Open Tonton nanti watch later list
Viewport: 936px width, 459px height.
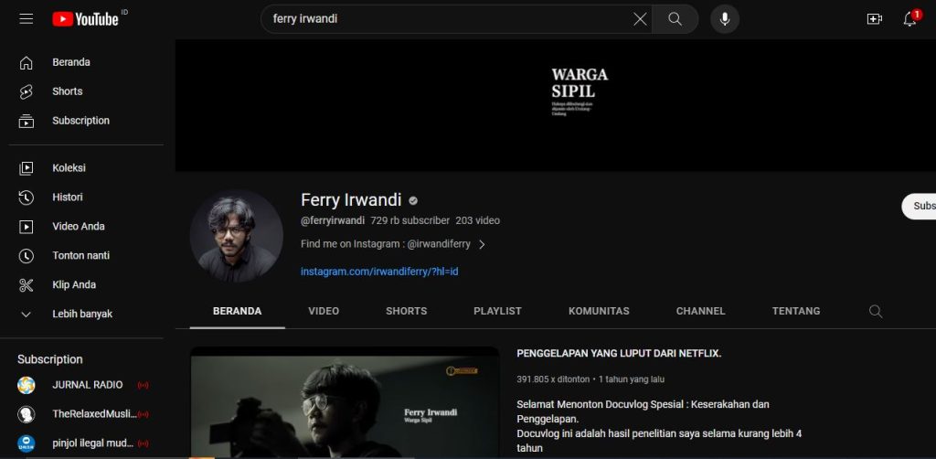click(80, 256)
